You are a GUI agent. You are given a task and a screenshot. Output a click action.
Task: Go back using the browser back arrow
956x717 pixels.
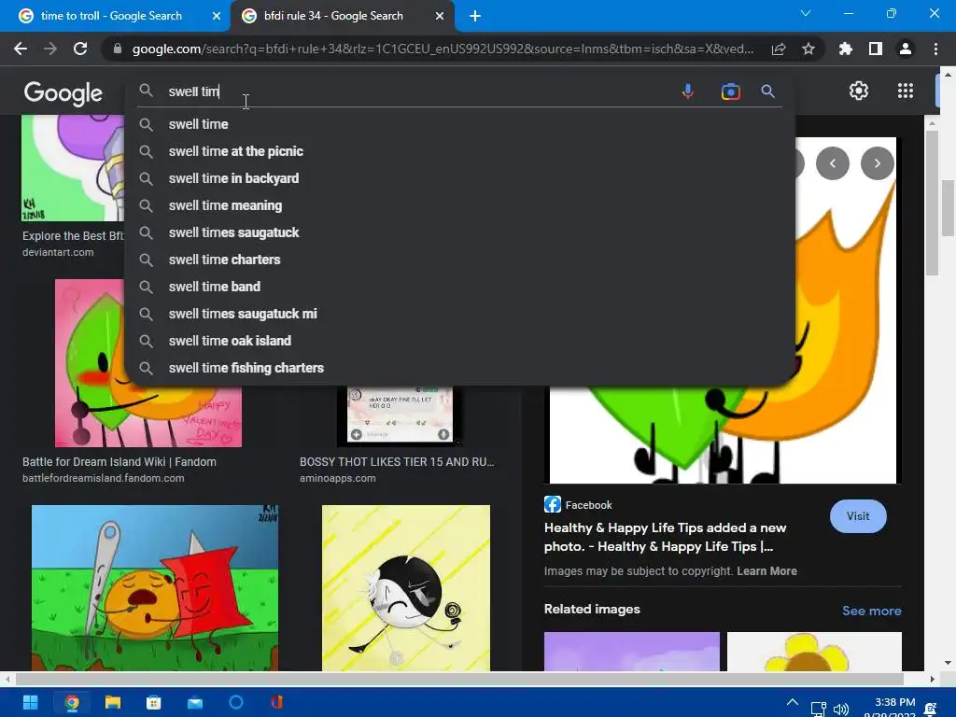pos(21,49)
